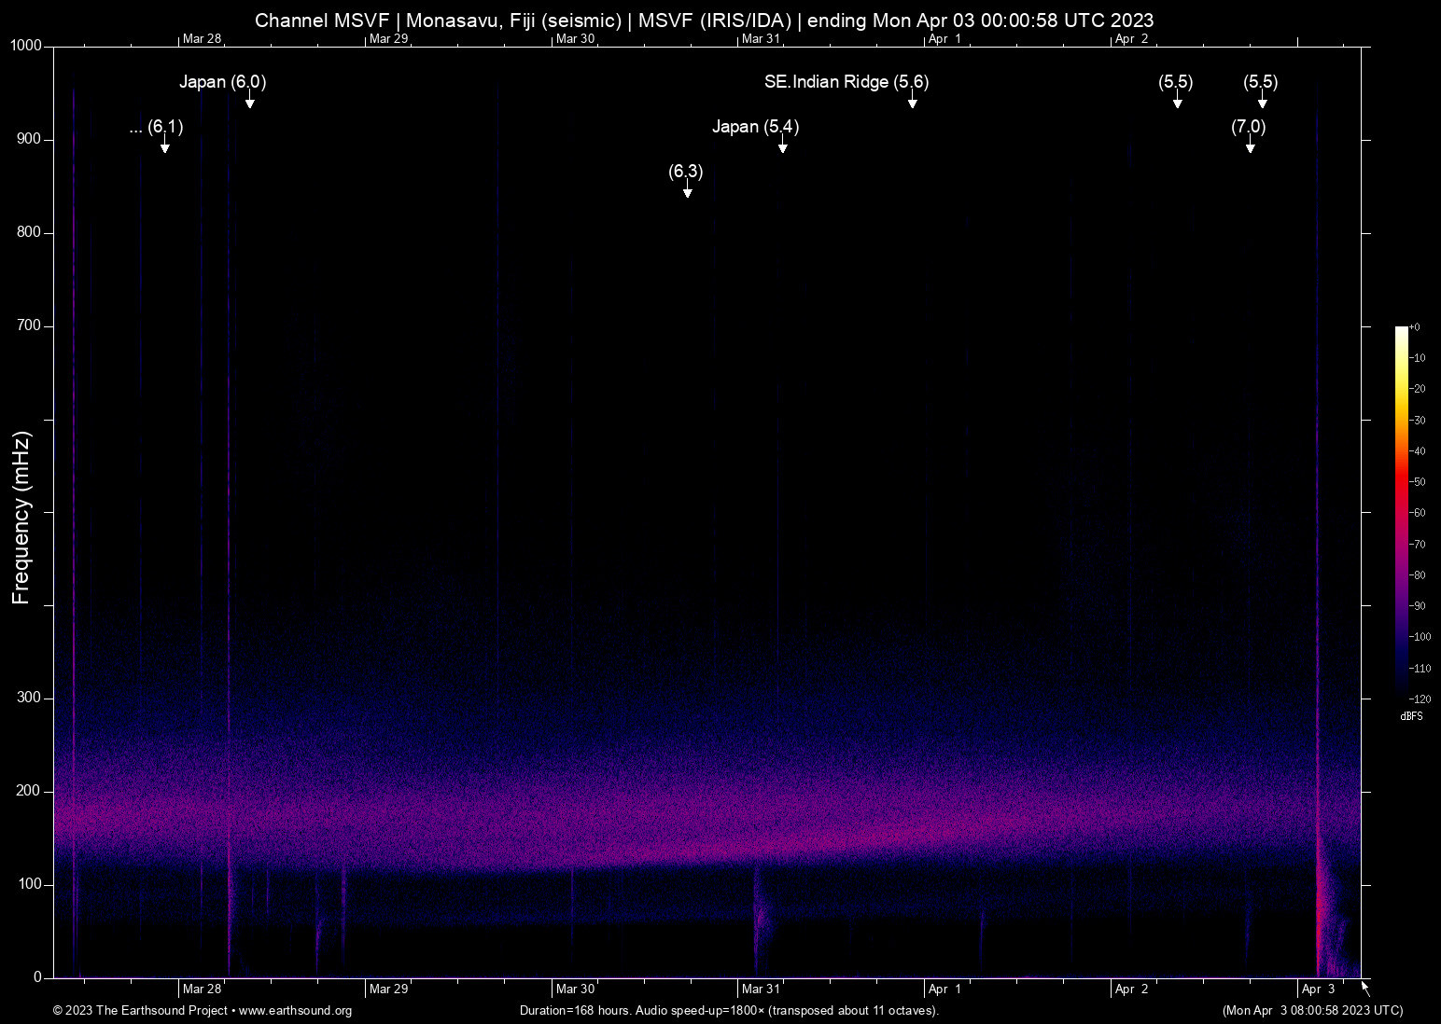Click the Japan (5.4) event arrow

click(783, 145)
